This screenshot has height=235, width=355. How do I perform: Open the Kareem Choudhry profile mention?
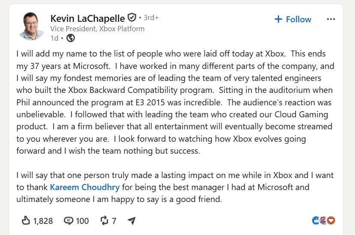84,187
